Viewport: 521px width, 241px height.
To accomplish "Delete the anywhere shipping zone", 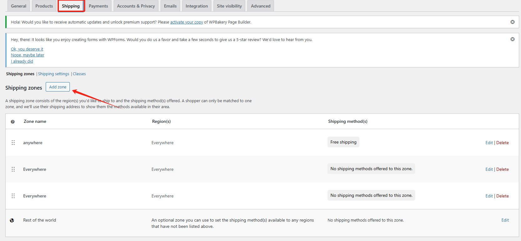I will [503, 143].
